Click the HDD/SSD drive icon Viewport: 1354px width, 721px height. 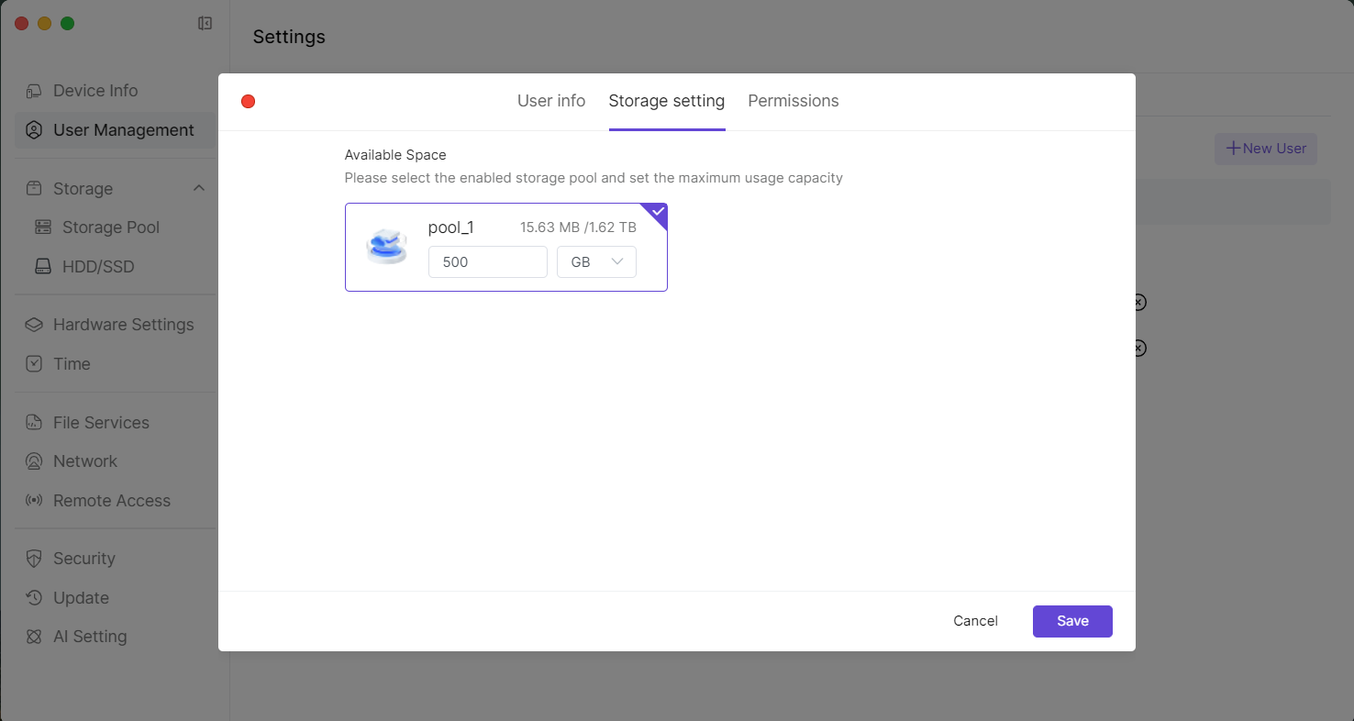[x=43, y=267]
